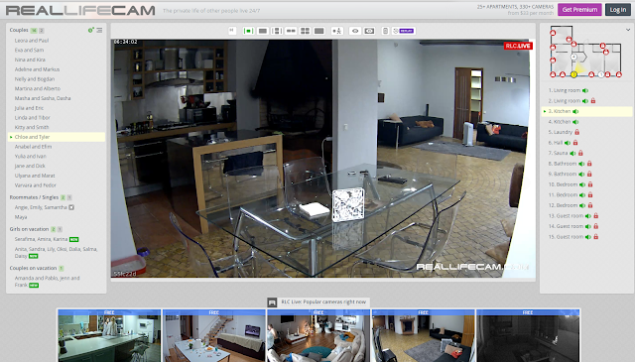Click the lock icon on 12. Bedroom
Viewport: 635px width, 362px height.
click(x=590, y=205)
